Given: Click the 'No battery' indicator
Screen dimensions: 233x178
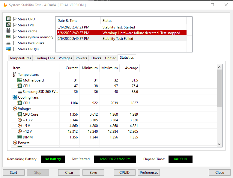Looking at the screenshot, I should pos(53,159).
